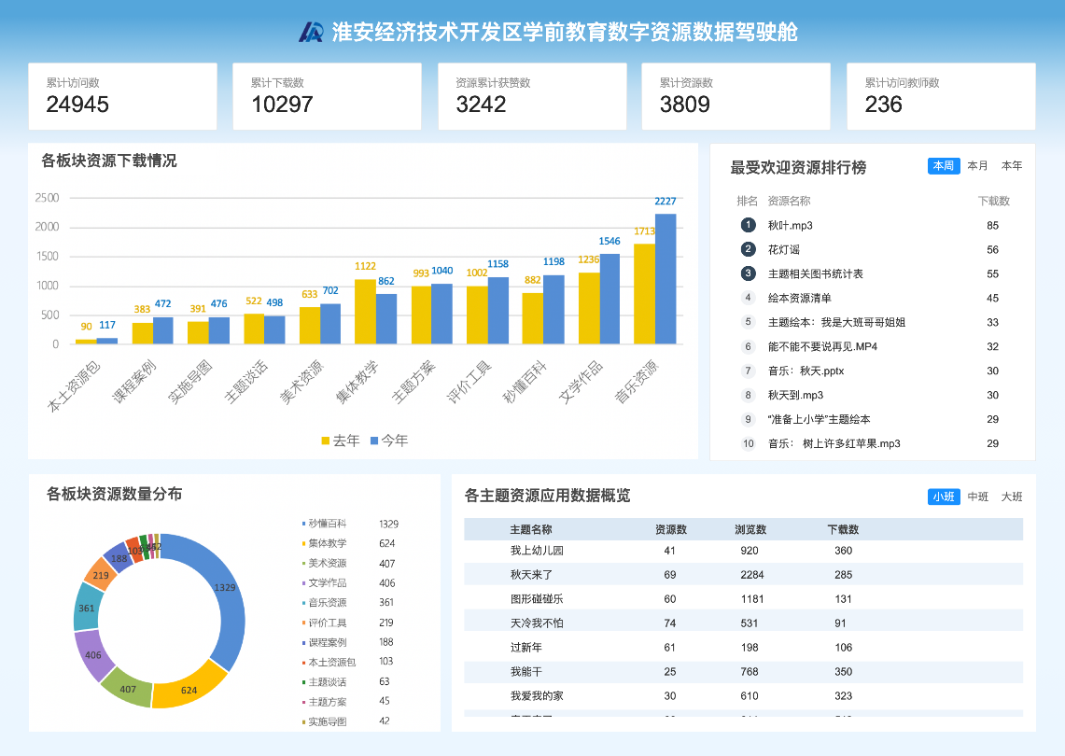Toggle the 去年 yellow legend marker
The image size is (1065, 756).
pos(326,441)
